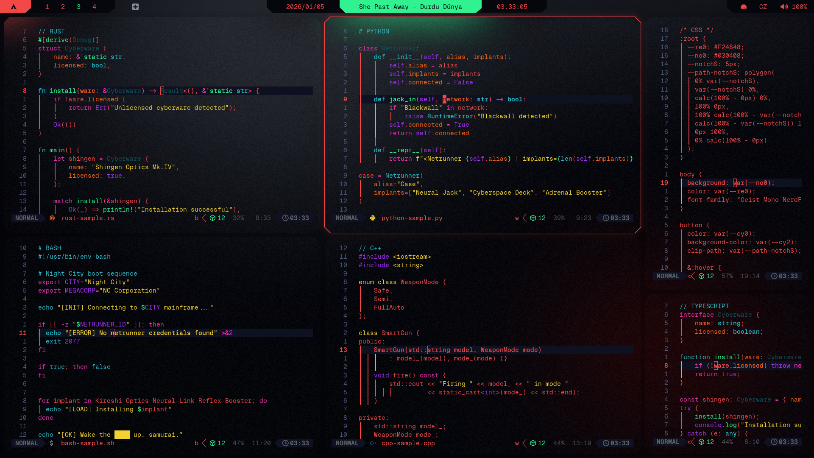The image size is (814, 458).
Task: Open the 2026/01/05 date widget
Action: coord(305,7)
